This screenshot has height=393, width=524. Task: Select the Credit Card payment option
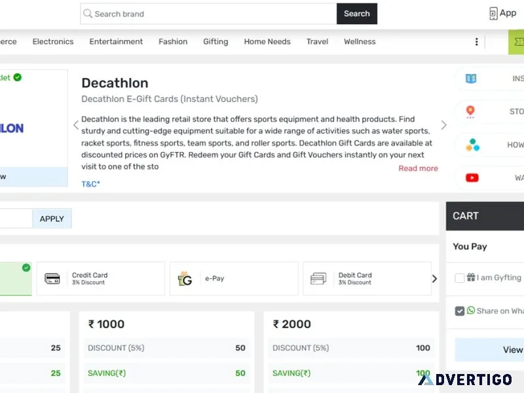101,278
